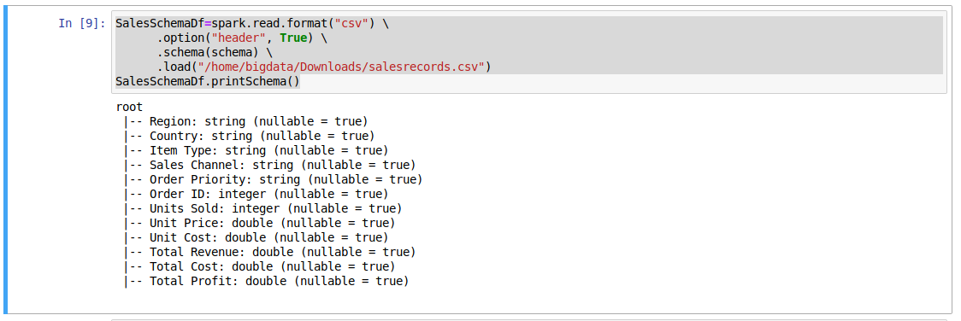
Task: Click the Country: string output line
Action: pos(249,136)
